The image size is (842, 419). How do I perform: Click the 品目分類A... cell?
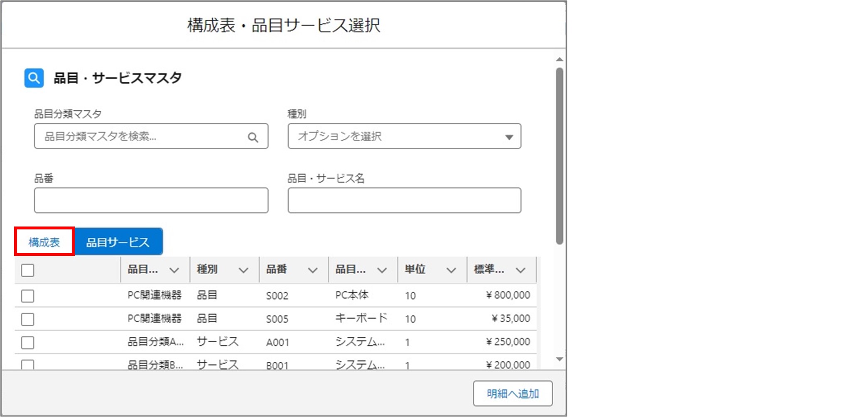[155, 341]
